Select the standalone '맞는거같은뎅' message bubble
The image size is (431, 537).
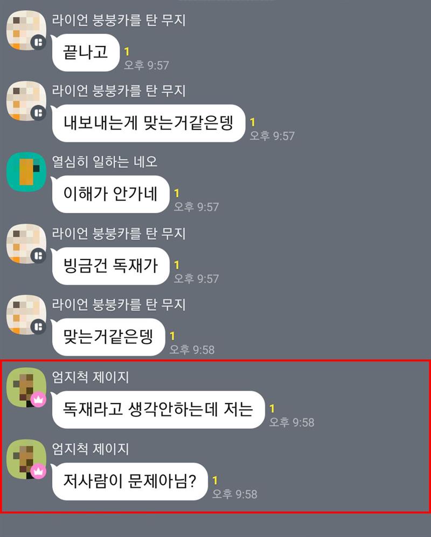pyautogui.click(x=109, y=337)
